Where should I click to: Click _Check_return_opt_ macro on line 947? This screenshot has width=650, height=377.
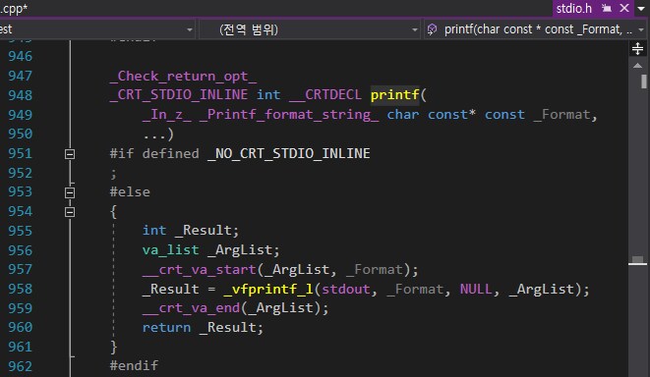coord(183,77)
